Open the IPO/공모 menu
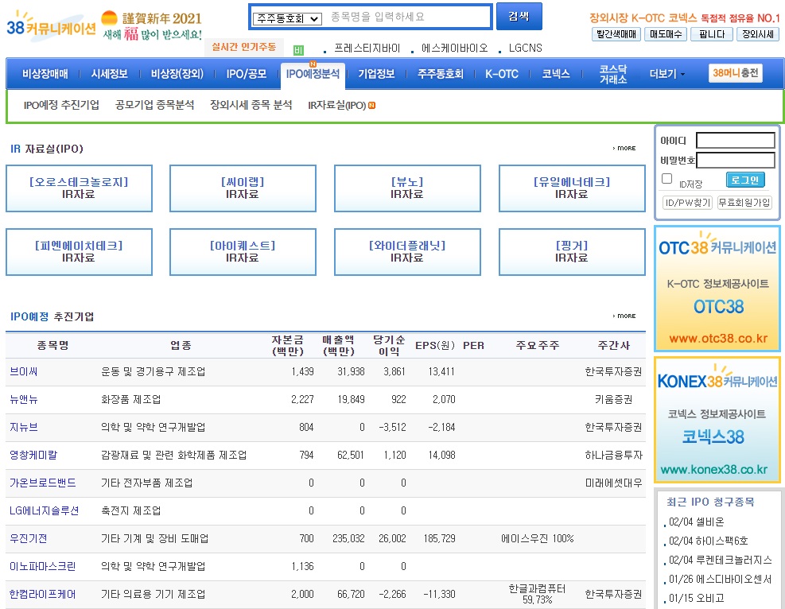This screenshot has height=609, width=785. [247, 74]
